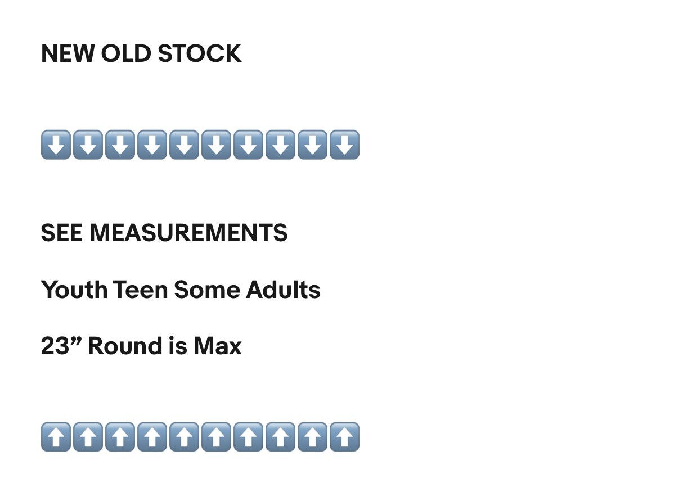Select the word Adults
This screenshot has height=492, width=692.
[x=284, y=290]
